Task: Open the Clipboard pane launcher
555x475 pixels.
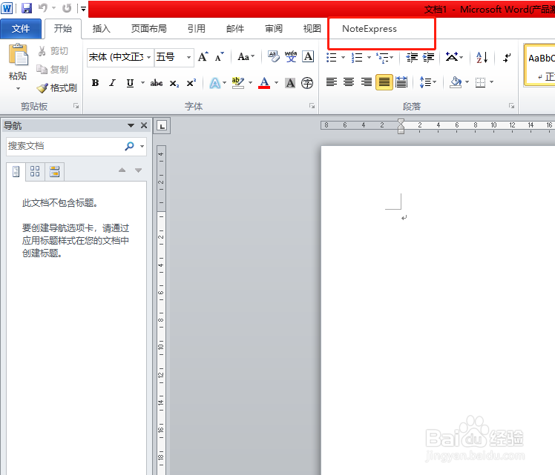Action: tap(76, 106)
